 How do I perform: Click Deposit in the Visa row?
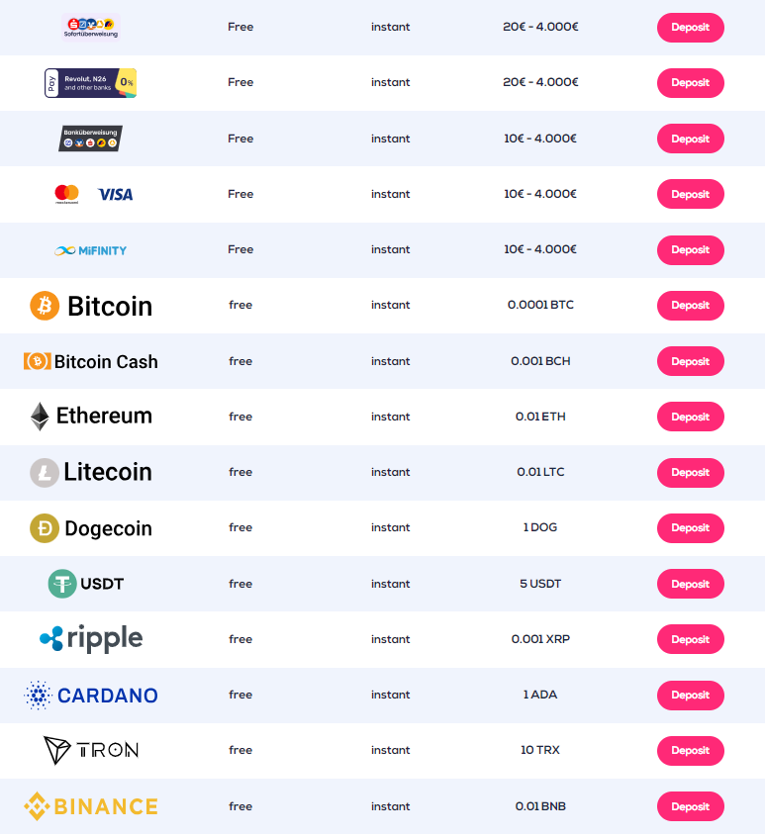point(690,194)
